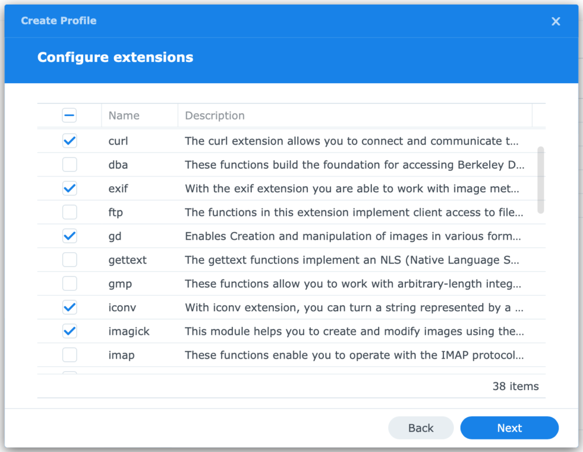Close the Create Profile dialog
Viewport: 583px width, 452px height.
tap(556, 21)
